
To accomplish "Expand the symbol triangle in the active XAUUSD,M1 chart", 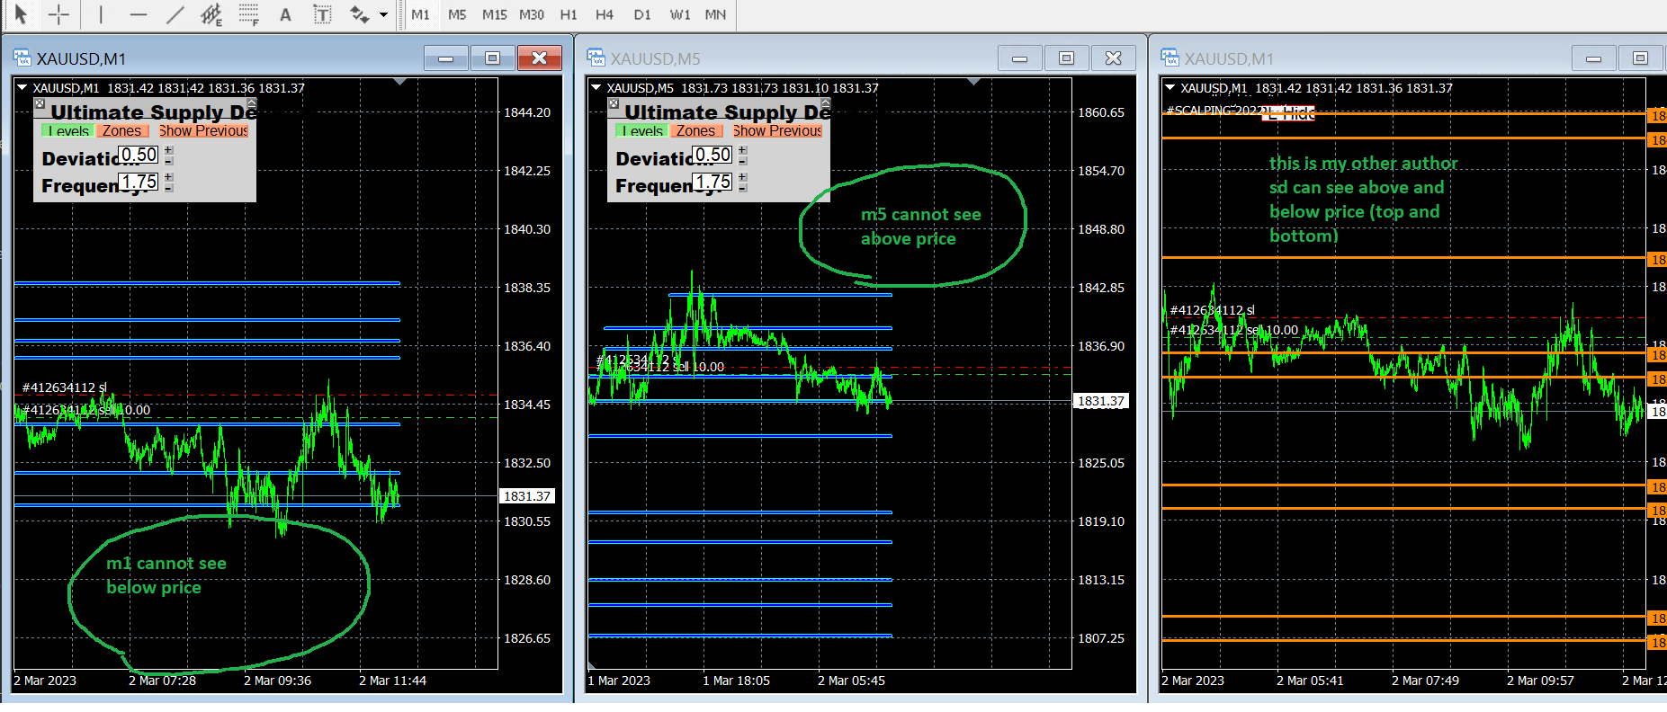I will [x=22, y=87].
